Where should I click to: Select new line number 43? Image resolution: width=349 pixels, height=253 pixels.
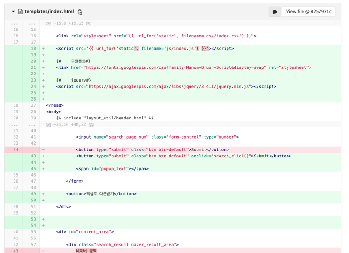pyautogui.click(x=33, y=156)
